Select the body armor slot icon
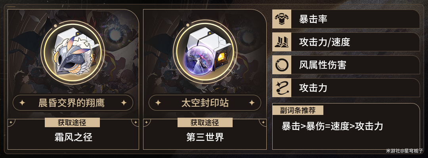 pyautogui.click(x=282, y=19)
